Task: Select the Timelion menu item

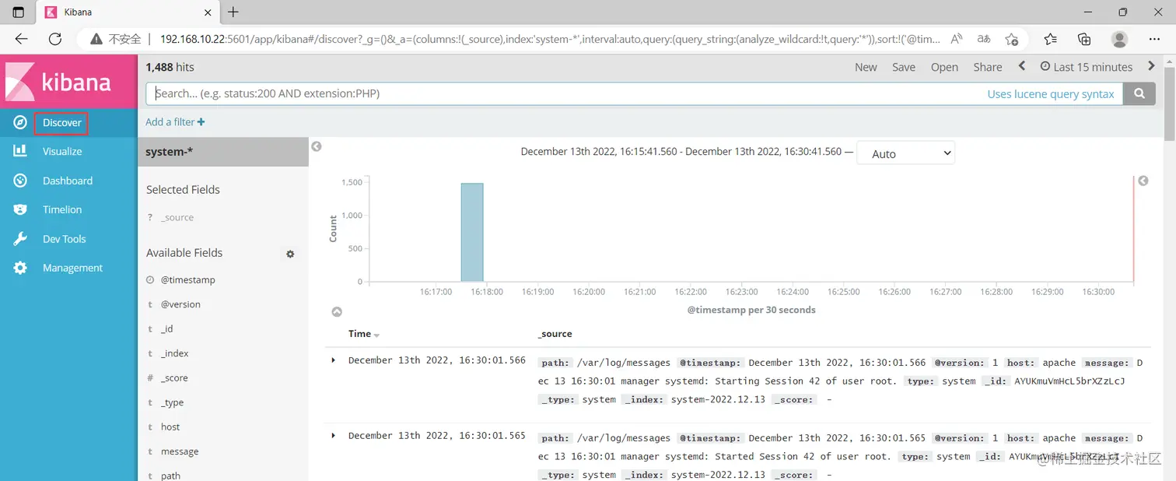Action: (x=62, y=209)
